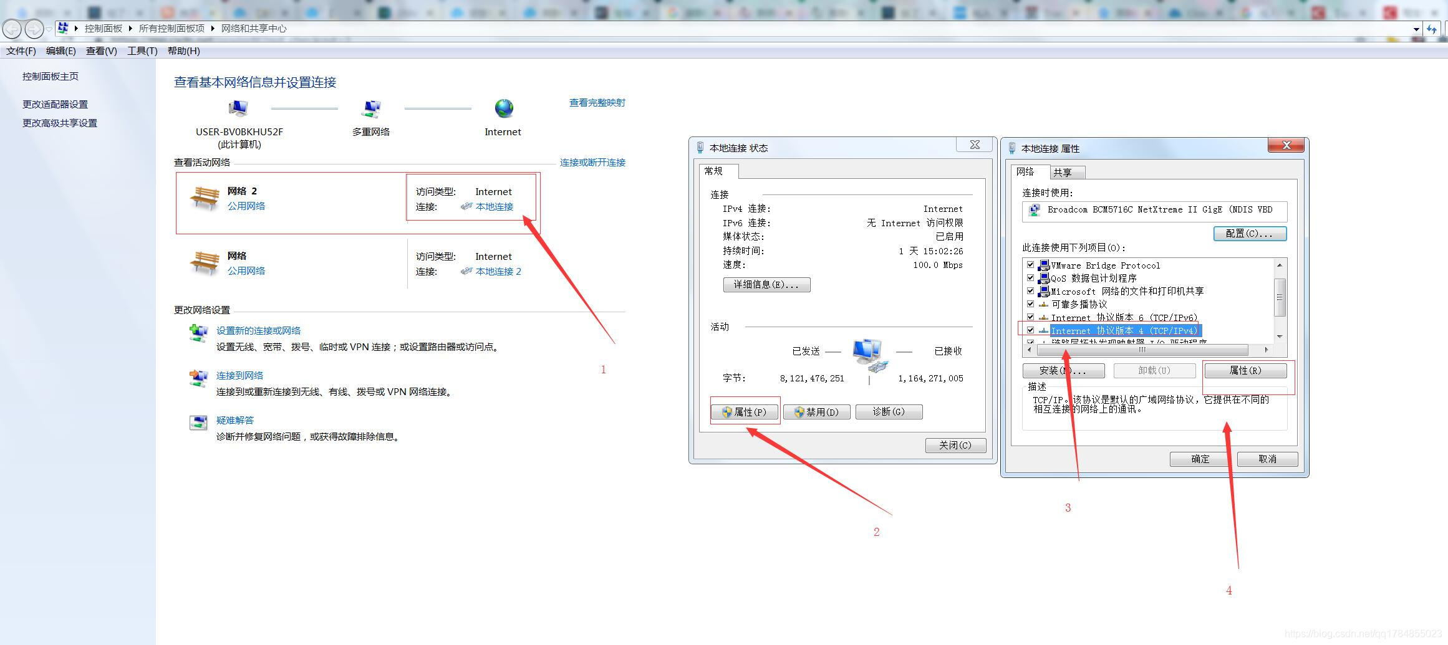
Task: Open the 文件(F) menu
Action: point(21,51)
